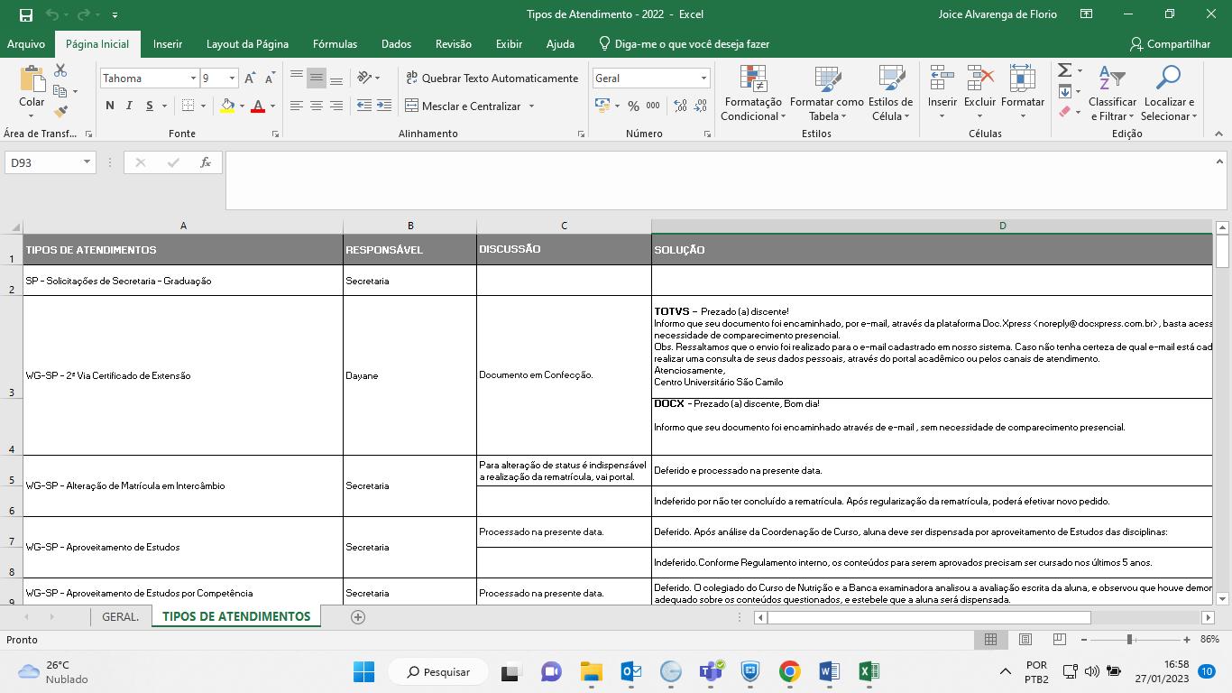Open the font size dropdown
Screen dimensions: 1232x693
[x=232, y=79]
